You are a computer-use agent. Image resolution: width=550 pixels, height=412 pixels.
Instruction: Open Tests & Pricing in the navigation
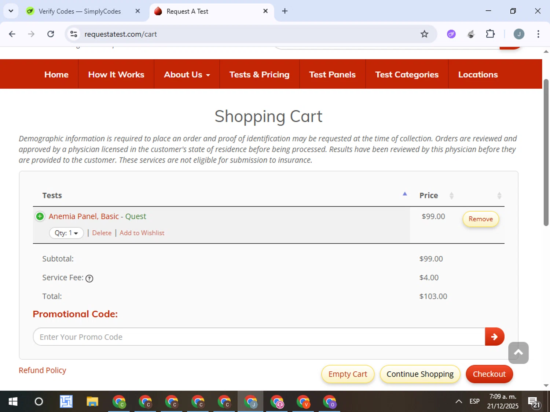click(259, 75)
